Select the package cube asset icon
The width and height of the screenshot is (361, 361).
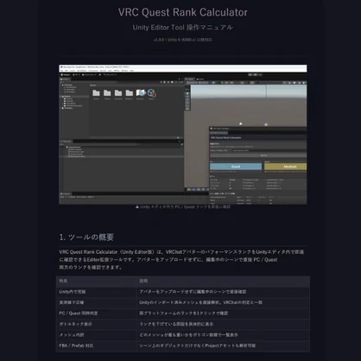pyautogui.click(x=151, y=93)
